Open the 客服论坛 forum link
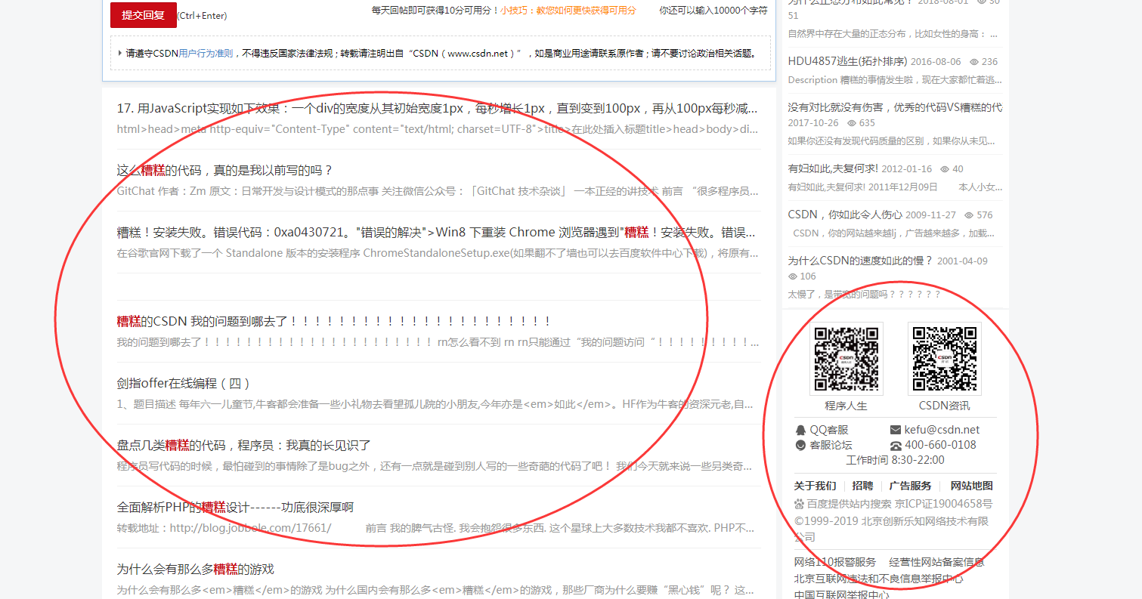This screenshot has height=599, width=1142. 831,445
